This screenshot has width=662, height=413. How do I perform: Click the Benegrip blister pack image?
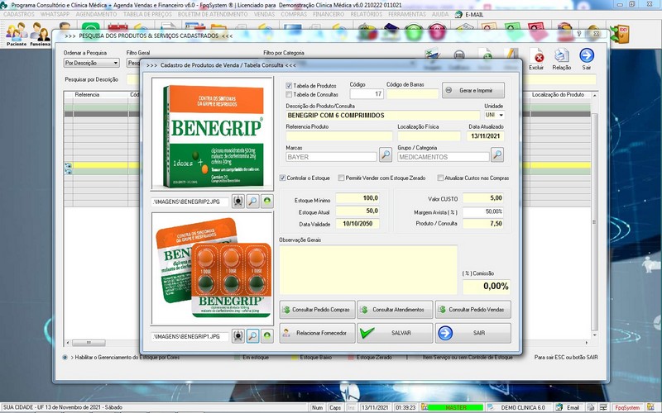[213, 268]
